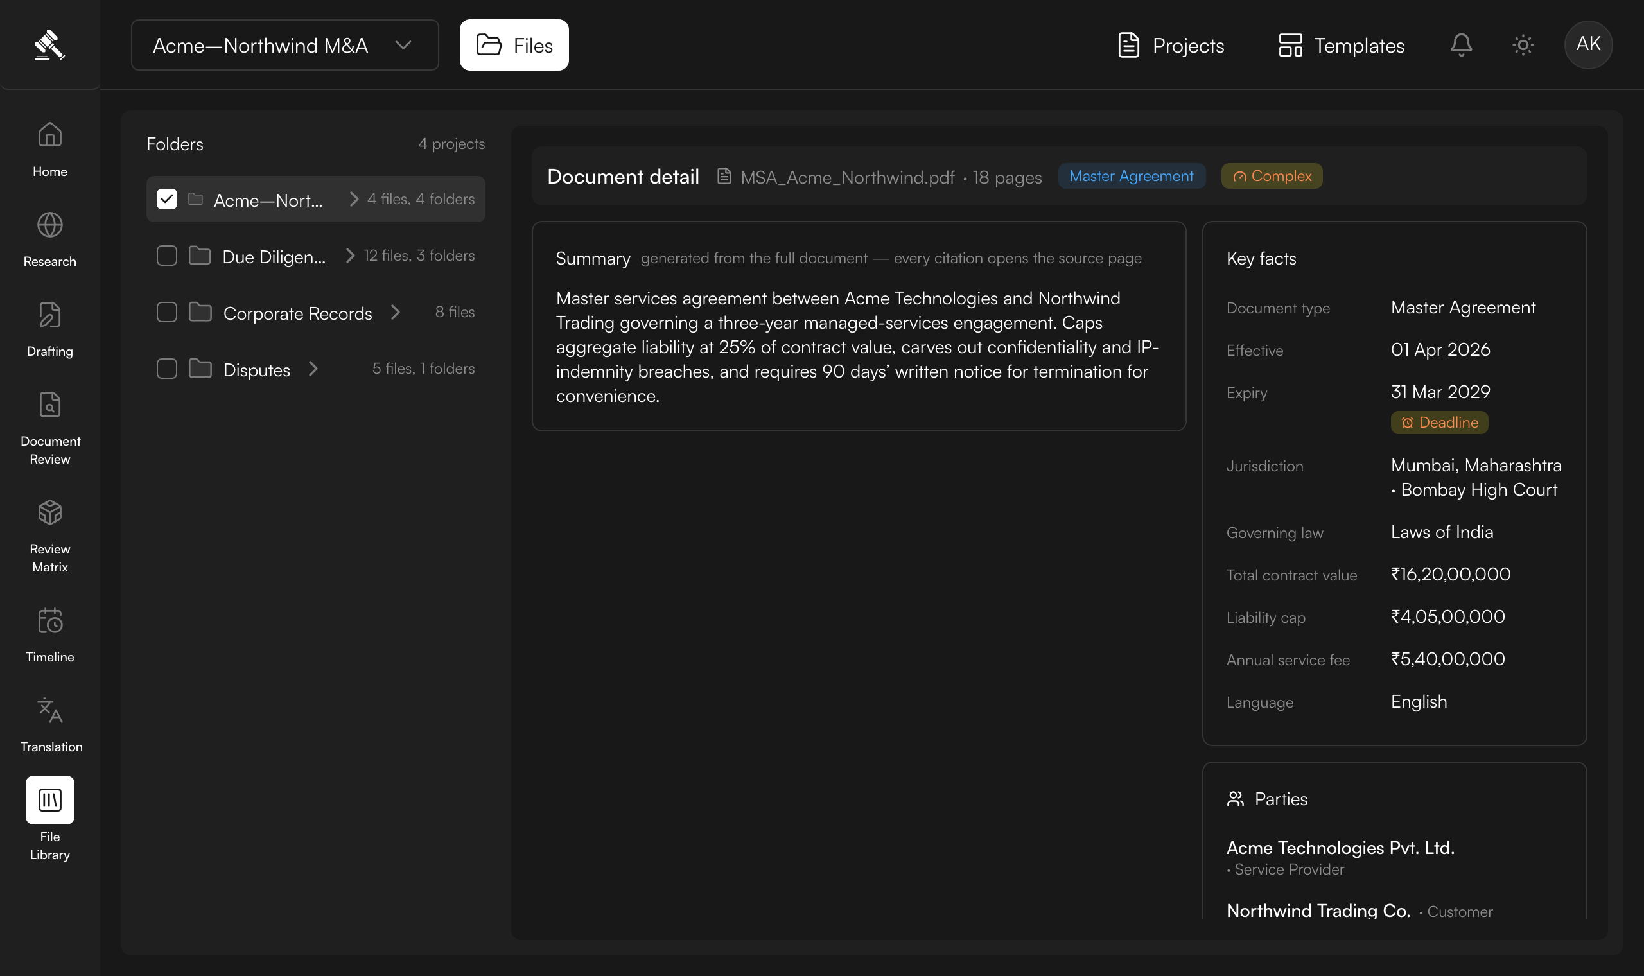Screen dimensions: 1644x976
Task: Open the Templates menu item
Action: click(1342, 45)
